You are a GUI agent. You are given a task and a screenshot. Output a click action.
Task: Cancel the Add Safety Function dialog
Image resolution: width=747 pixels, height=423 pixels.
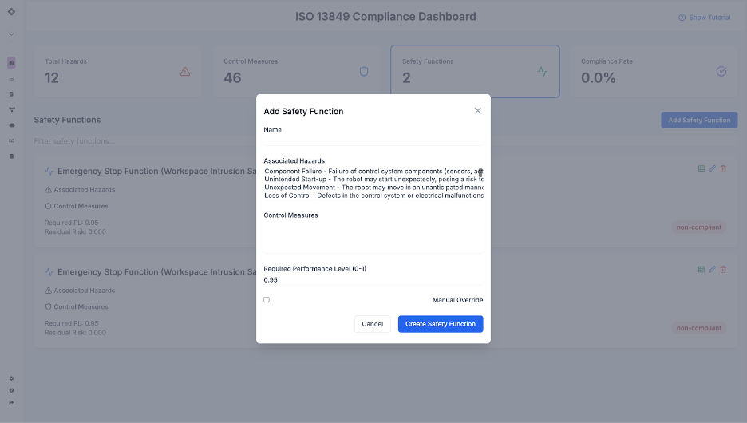pos(372,324)
